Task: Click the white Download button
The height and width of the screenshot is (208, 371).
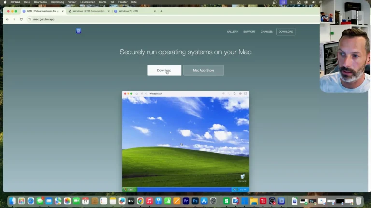Action: click(164, 70)
